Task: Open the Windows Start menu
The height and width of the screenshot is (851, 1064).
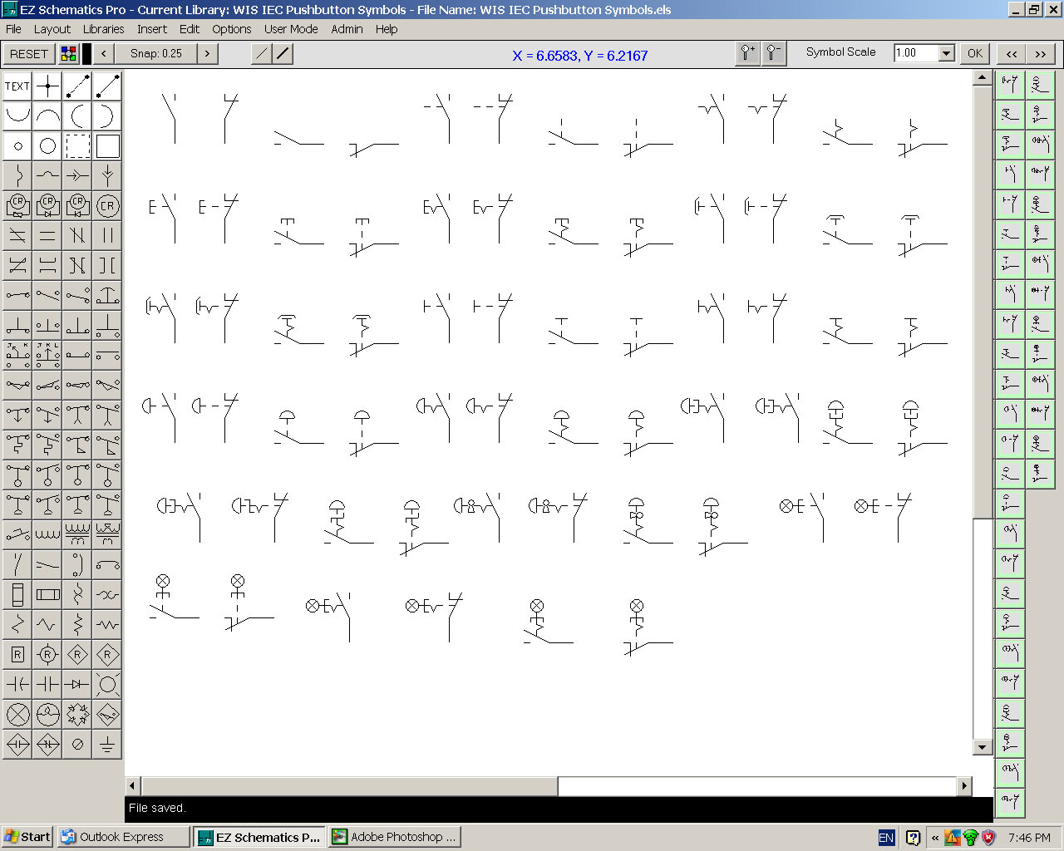Action: pos(27,837)
